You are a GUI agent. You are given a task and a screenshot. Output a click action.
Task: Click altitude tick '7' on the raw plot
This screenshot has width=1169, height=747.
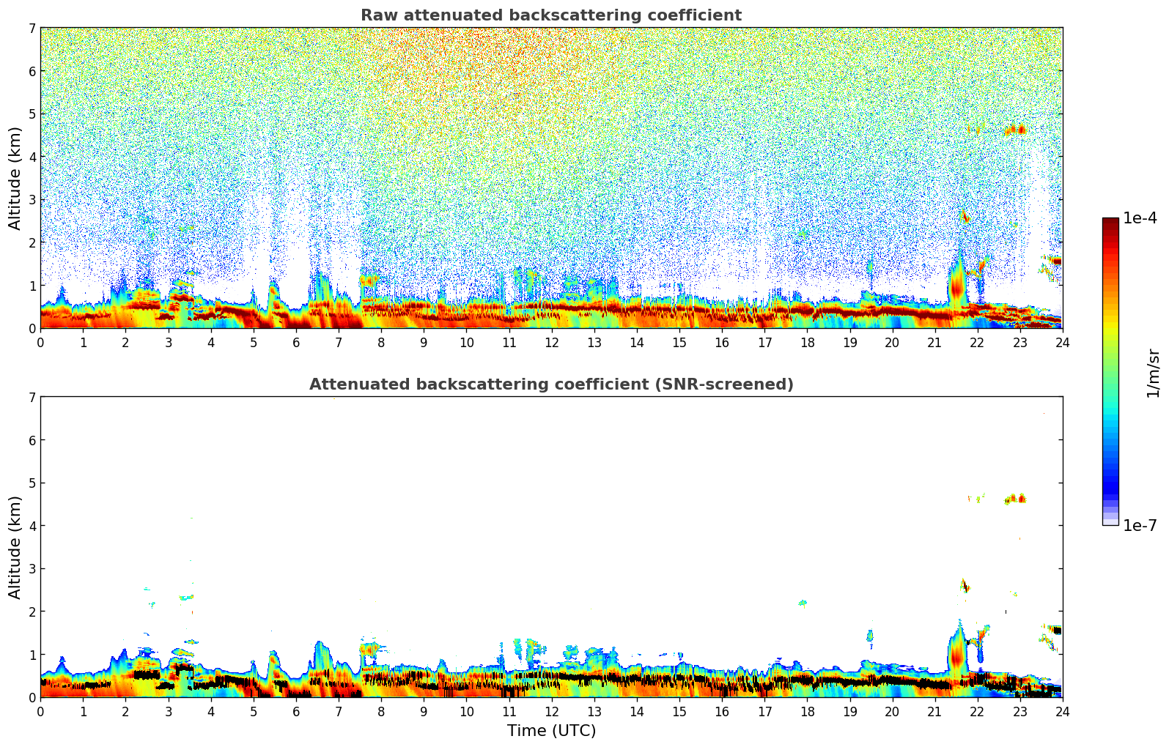(x=32, y=28)
